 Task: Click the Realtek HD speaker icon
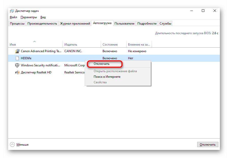[17, 72]
